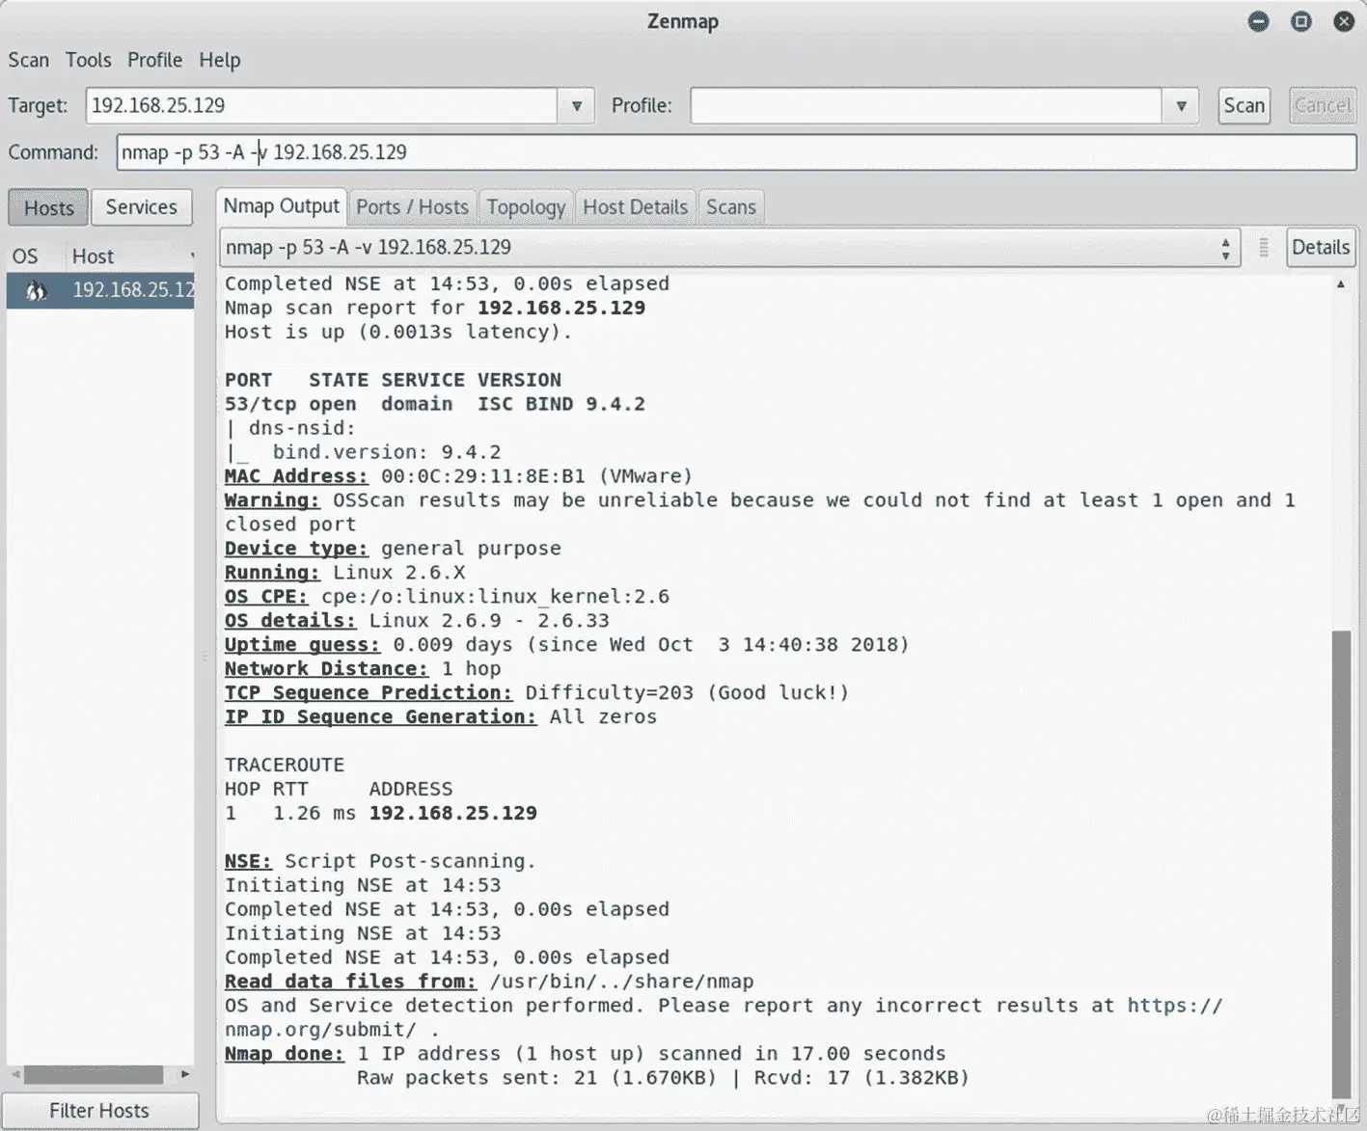Click the 'Host is up' line

(x=398, y=332)
